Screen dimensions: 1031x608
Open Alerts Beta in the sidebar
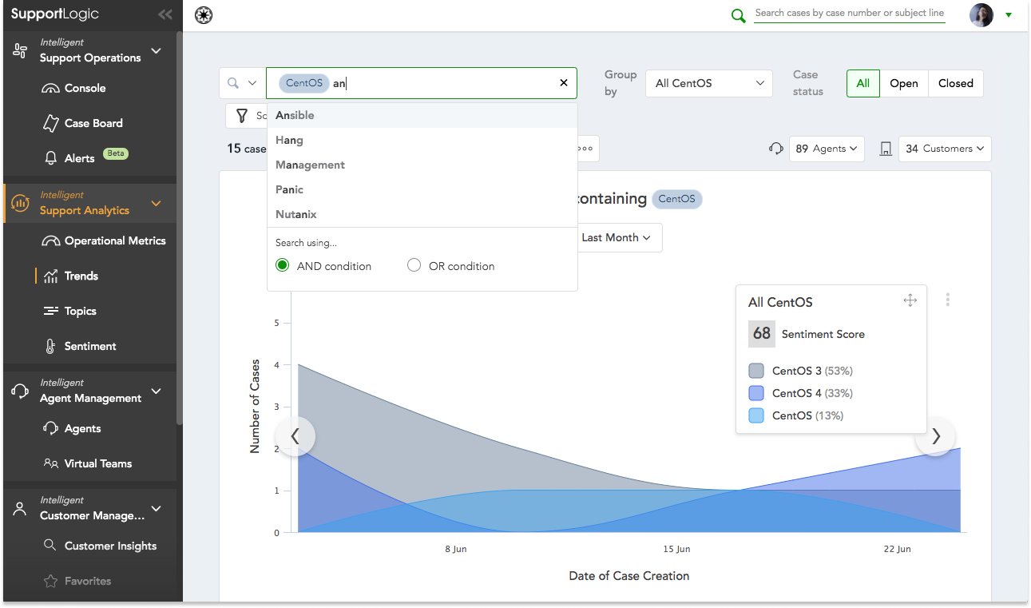85,158
